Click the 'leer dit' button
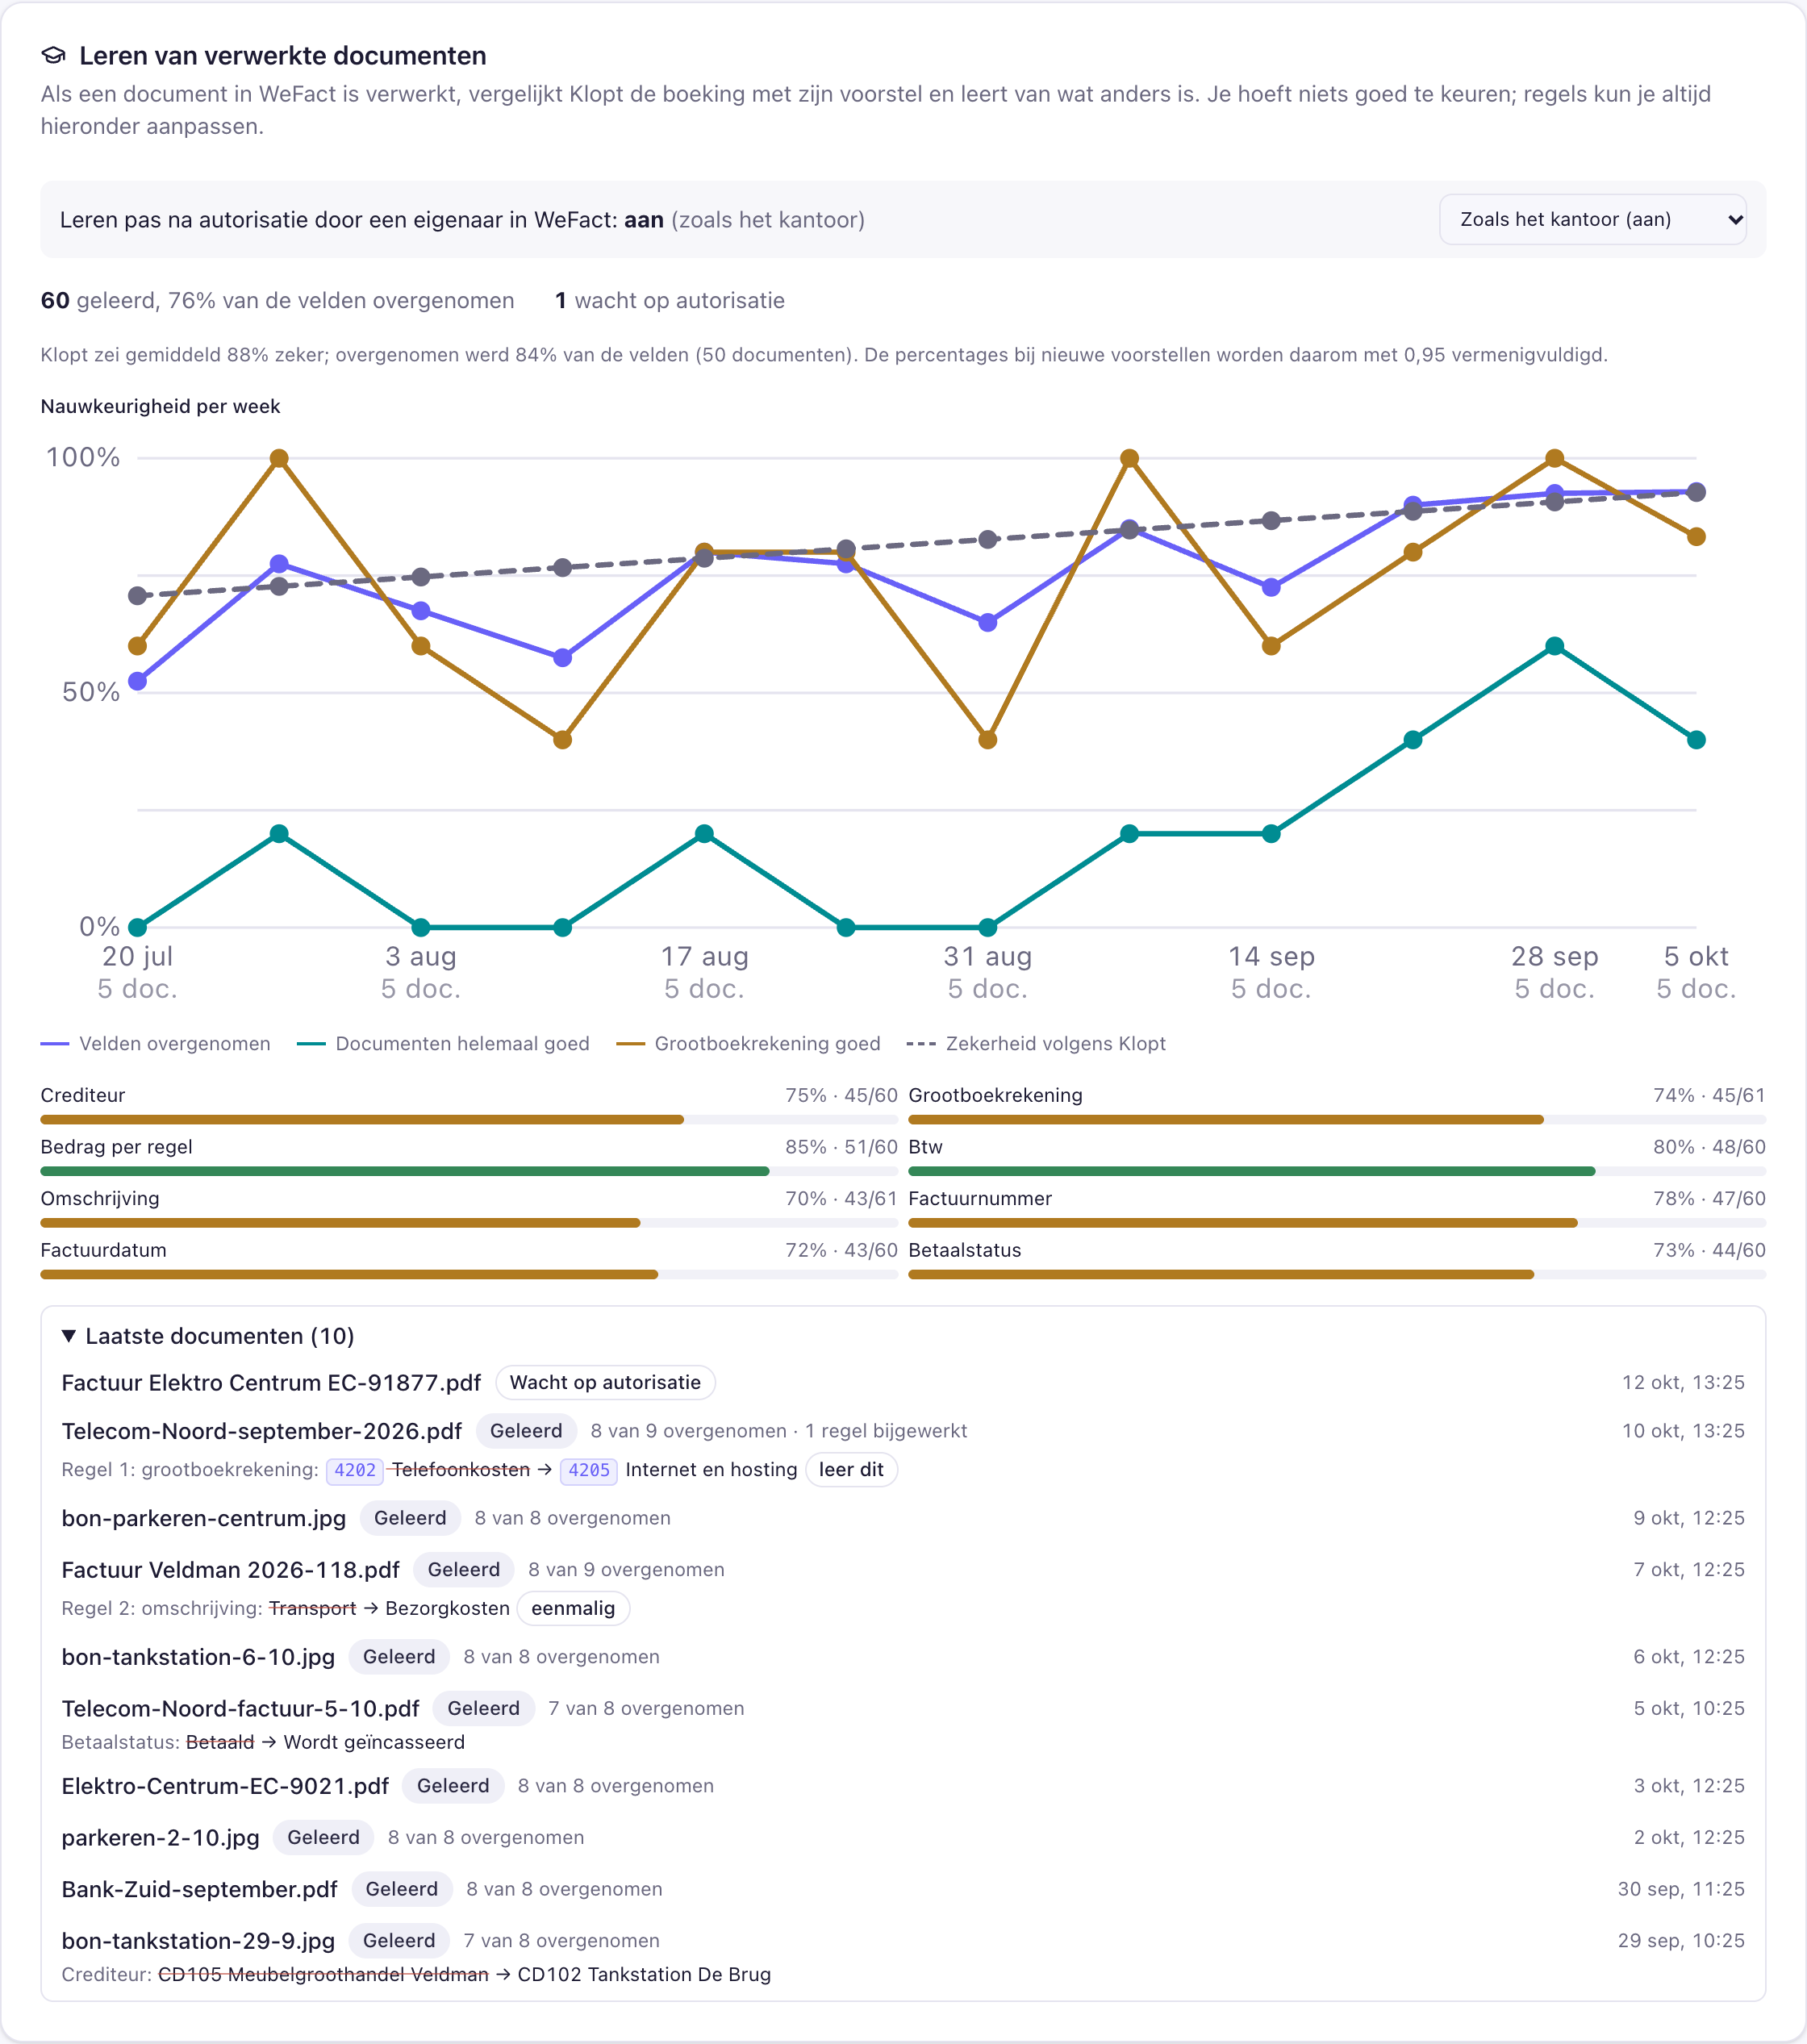 pyautogui.click(x=851, y=1469)
